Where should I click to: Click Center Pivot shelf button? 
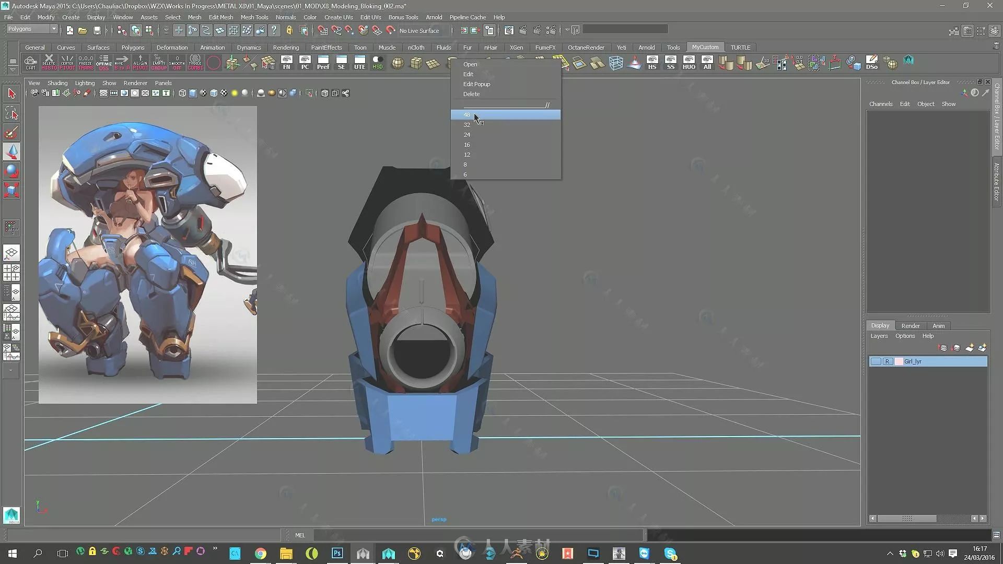67,63
